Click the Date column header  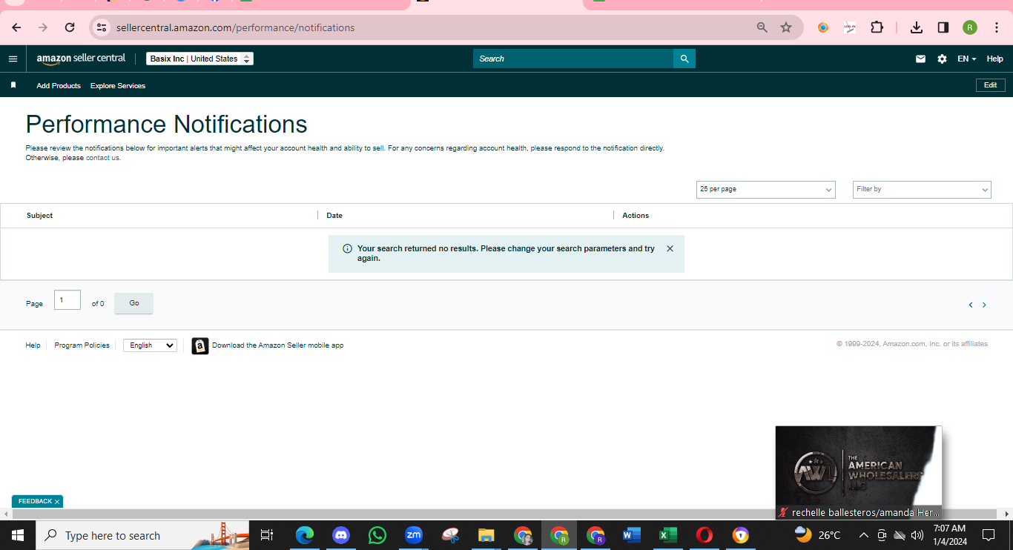[x=334, y=216]
